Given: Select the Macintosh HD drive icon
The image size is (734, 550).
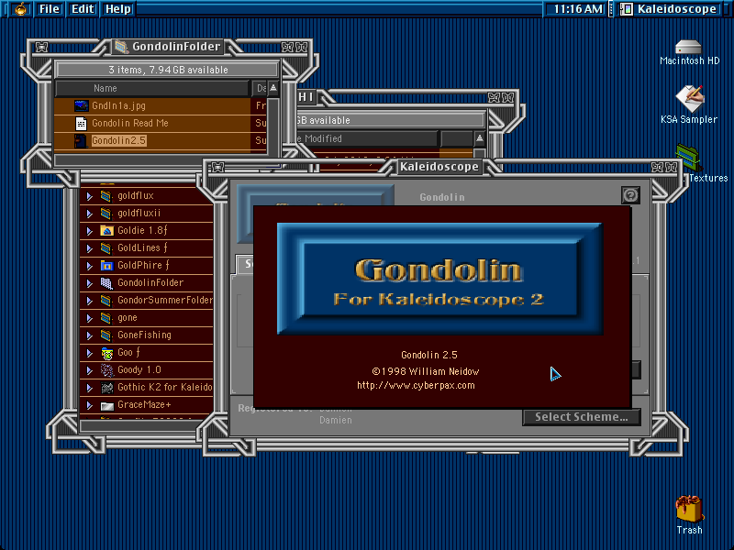Looking at the screenshot, I should click(x=688, y=47).
